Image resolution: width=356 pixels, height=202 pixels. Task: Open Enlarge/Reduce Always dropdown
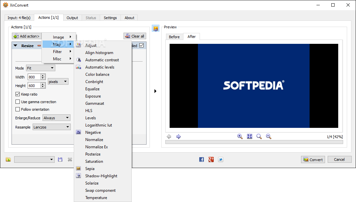click(56, 118)
